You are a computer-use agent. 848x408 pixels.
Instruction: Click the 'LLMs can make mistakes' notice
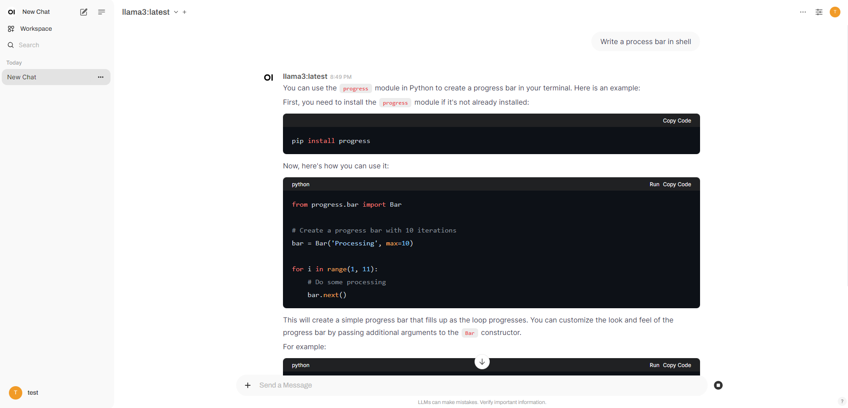[x=482, y=402]
